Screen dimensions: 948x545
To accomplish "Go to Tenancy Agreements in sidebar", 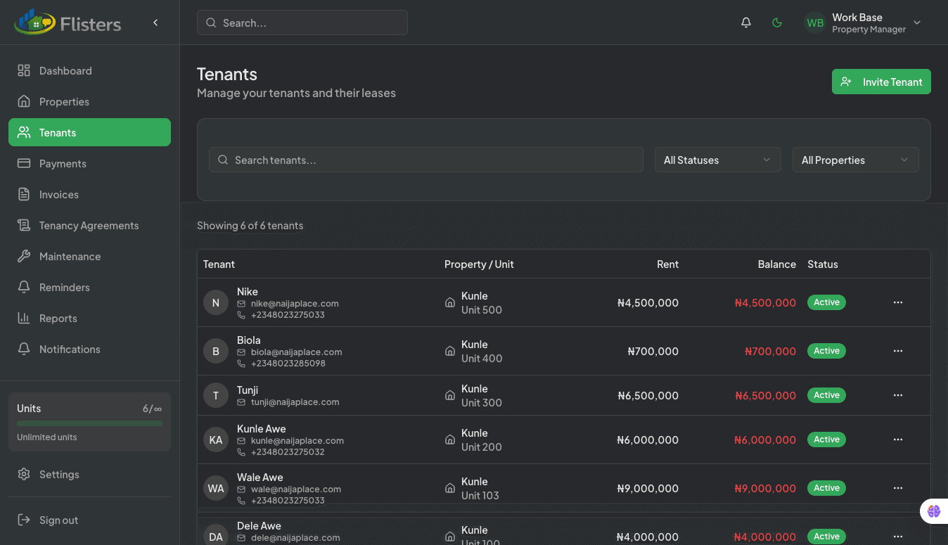I will [89, 225].
